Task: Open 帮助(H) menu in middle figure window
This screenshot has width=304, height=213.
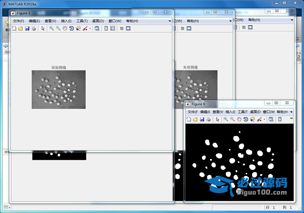Action: [x=193, y=21]
